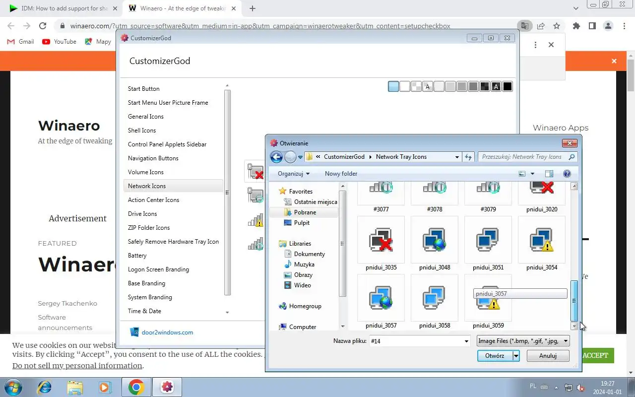The image size is (635, 397).
Task: Open Ostatnie miejsca in navigation pane
Action: pos(316,201)
